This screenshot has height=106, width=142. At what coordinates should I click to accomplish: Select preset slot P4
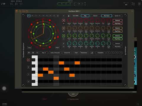click(x=40, y=16)
